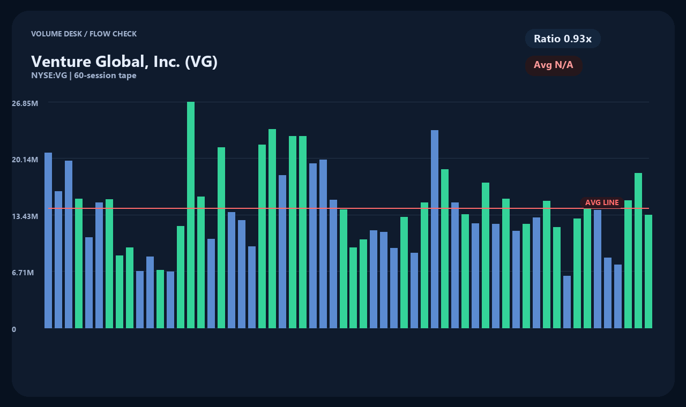The height and width of the screenshot is (407, 686).
Task: Click the VOLUME DESK / FLOW CHECK header
Action: tap(84, 34)
